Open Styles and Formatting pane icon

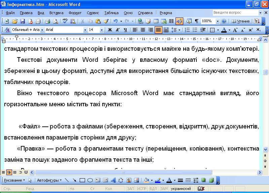click(7, 30)
